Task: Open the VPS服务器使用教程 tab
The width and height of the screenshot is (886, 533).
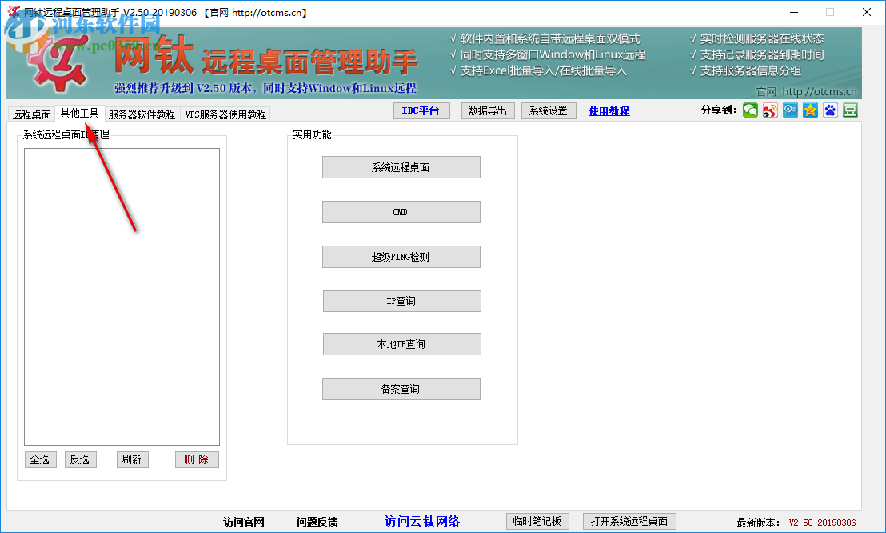Action: (226, 113)
